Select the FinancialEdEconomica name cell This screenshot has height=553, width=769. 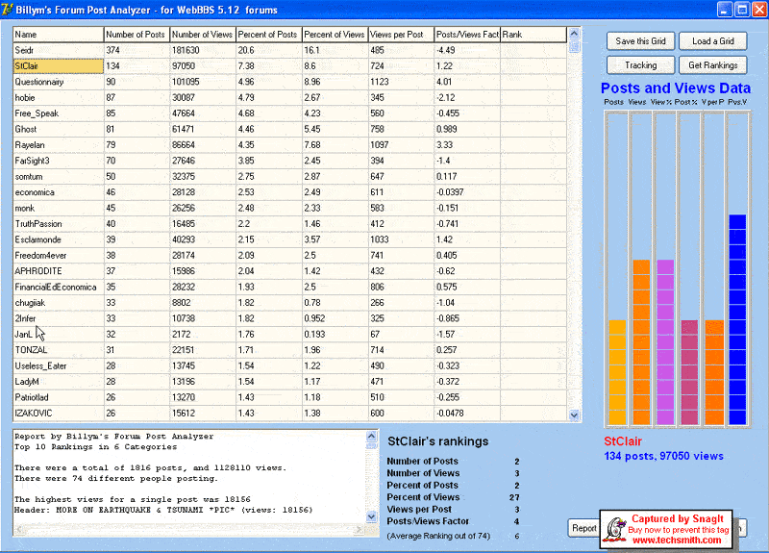click(59, 287)
